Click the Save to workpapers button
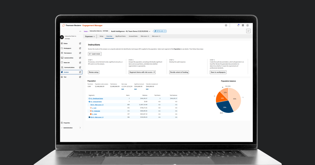 click(x=218, y=72)
